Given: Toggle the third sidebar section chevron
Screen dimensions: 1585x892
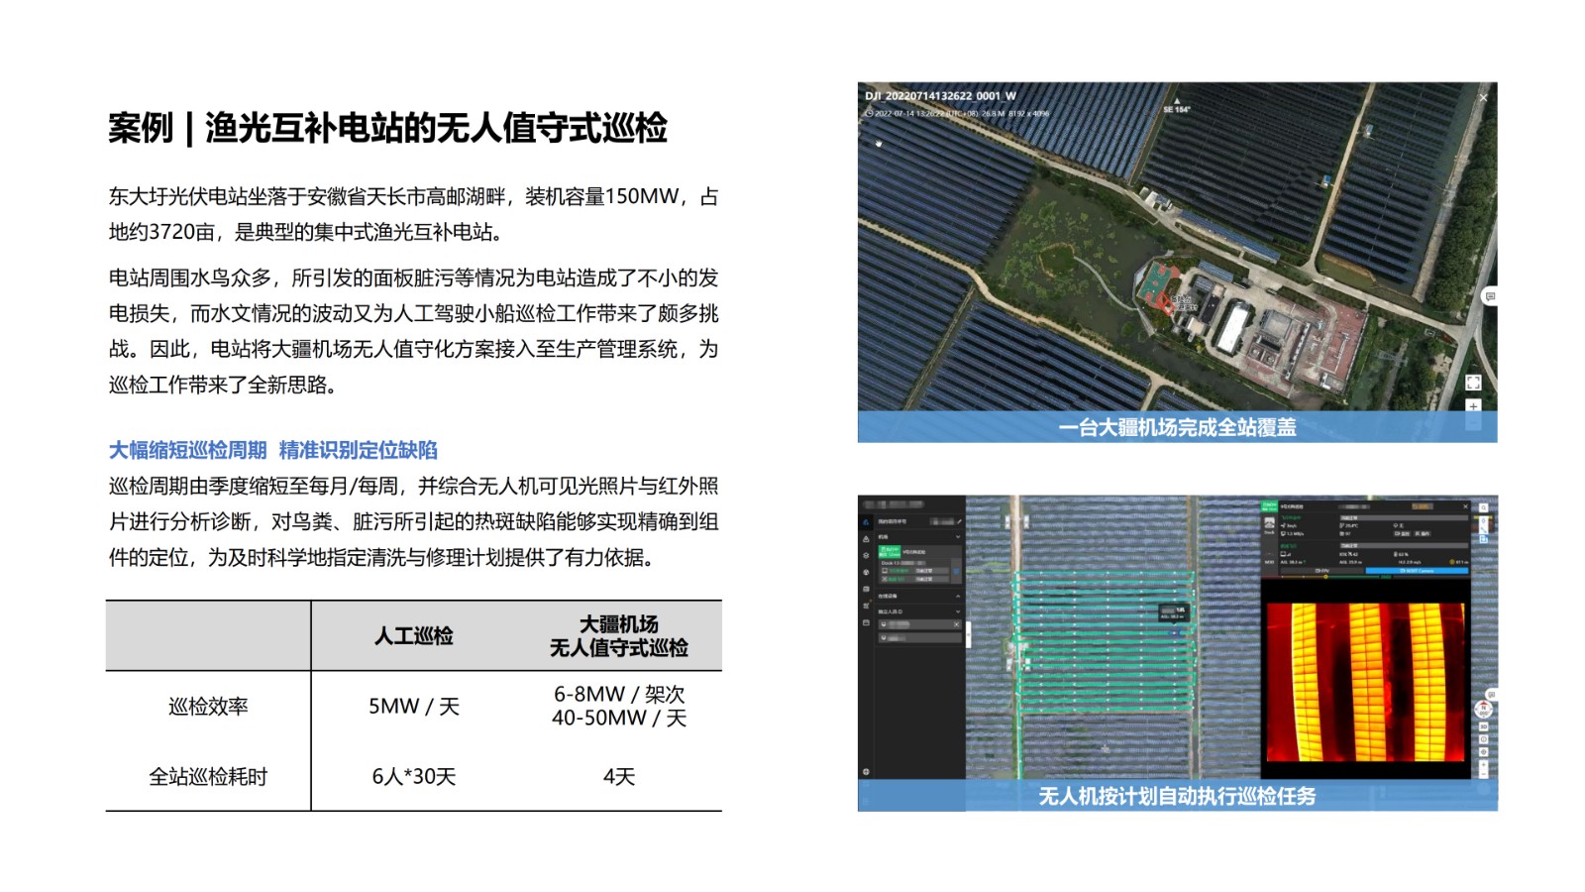Looking at the screenshot, I should [958, 612].
